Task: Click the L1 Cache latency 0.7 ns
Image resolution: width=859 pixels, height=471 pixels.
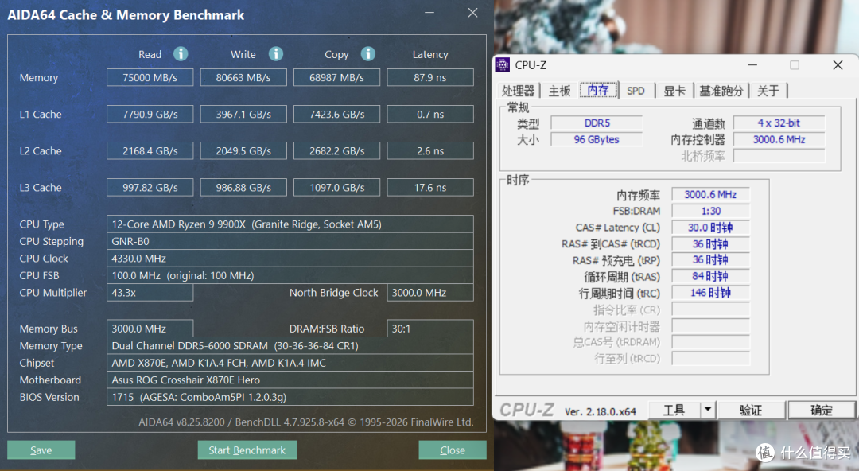Action: coord(430,114)
